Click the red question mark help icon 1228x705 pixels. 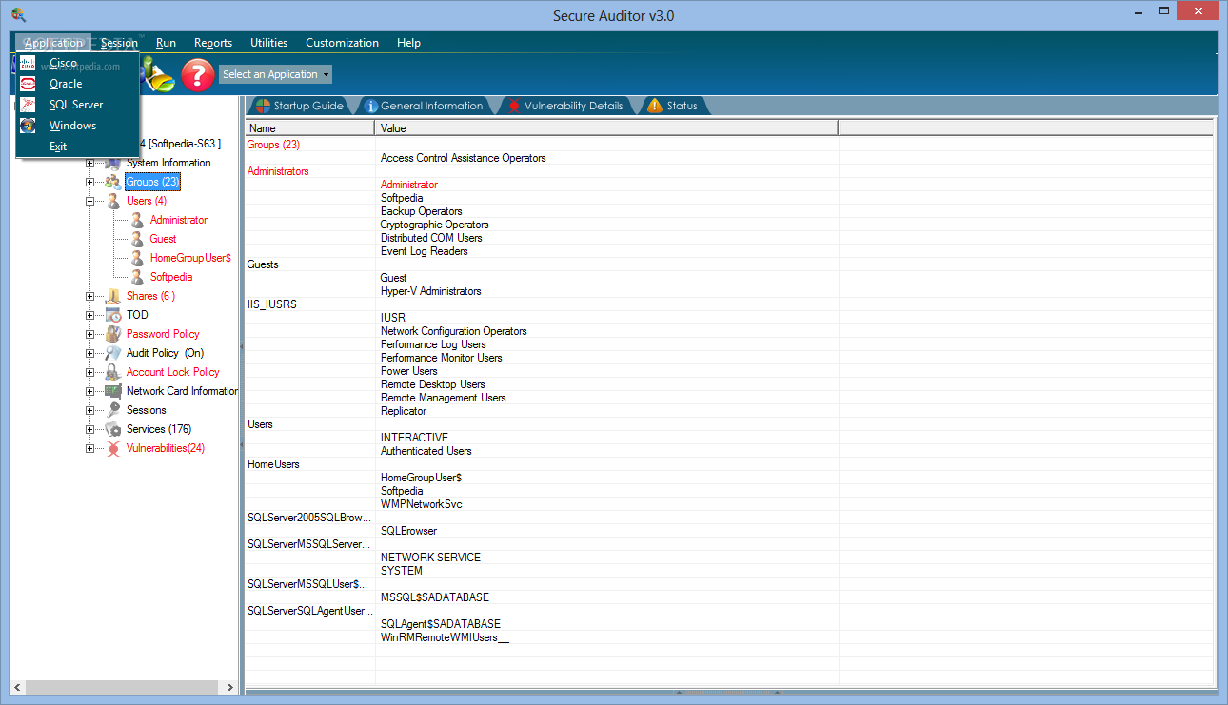pos(197,74)
